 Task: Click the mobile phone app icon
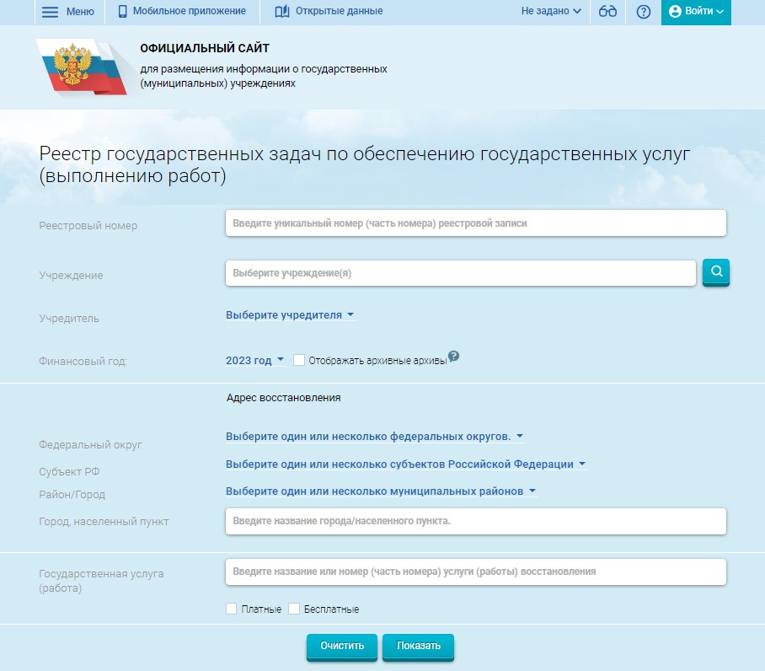(x=123, y=12)
